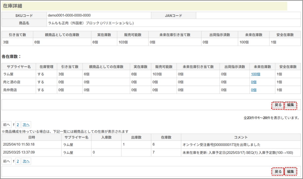Click the 2025/03/25 13:37:09 history date

[x=19, y=152]
